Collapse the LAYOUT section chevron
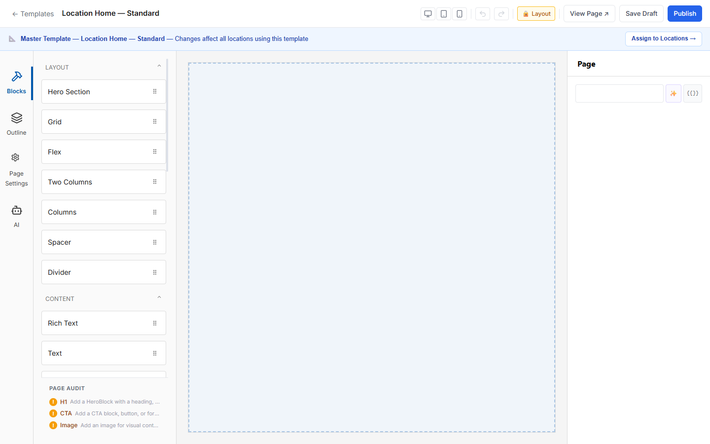 [x=159, y=66]
